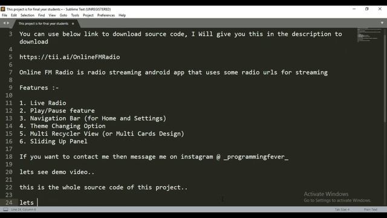This screenshot has width=387, height=218.
Task: Minimize the Sublime Text window
Action: pos(354,9)
